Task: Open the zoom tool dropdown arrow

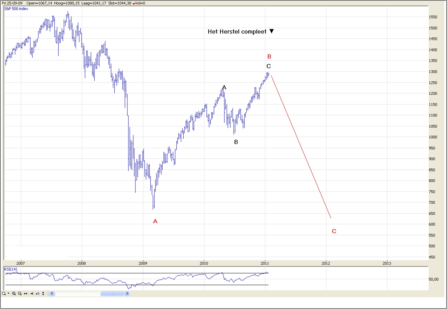Action: coord(8,293)
